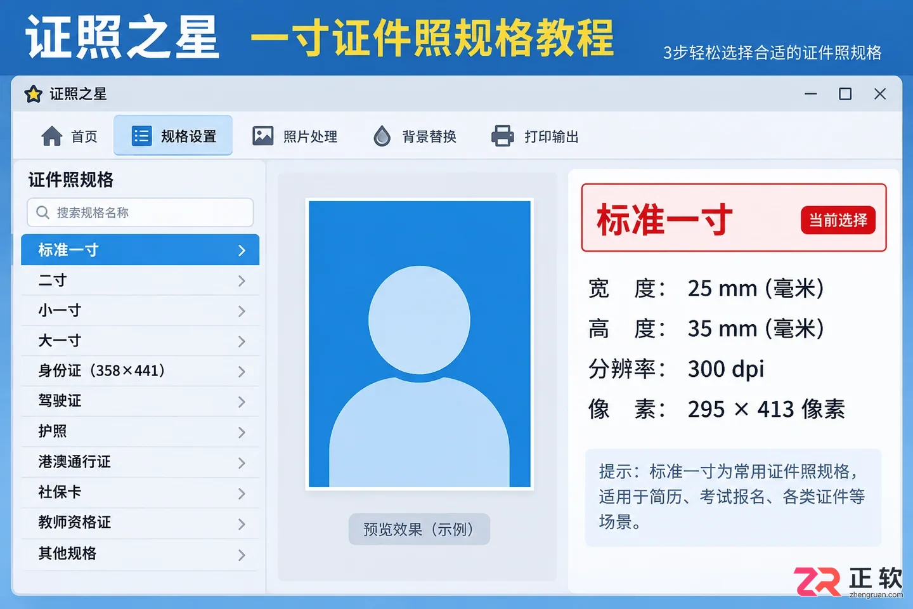Expand the 其他规格 row chevron
Viewport: 913px width, 609px height.
point(242,555)
